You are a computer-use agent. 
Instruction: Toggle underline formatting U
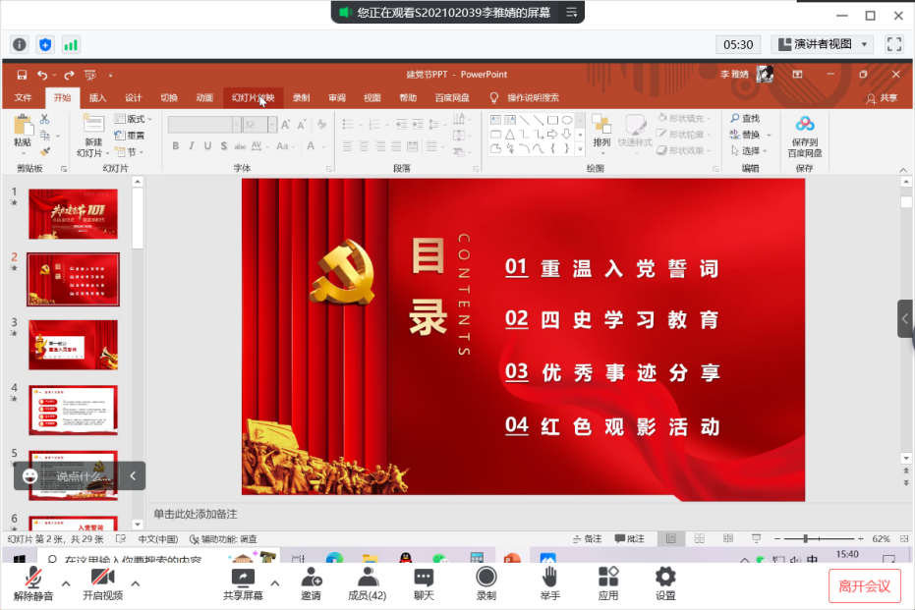tap(207, 145)
